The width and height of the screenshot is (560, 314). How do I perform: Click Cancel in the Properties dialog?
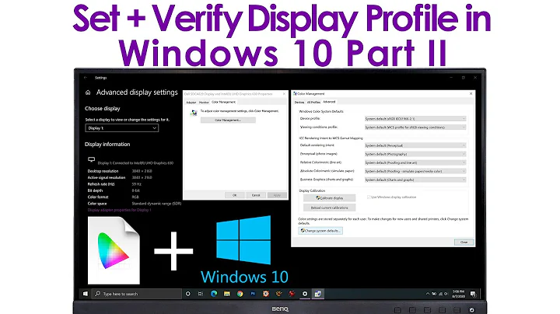coord(256,195)
